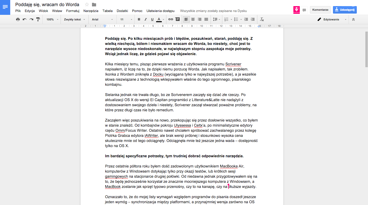Insert a link
The height and width of the screenshot is (205, 368).
point(171,19)
